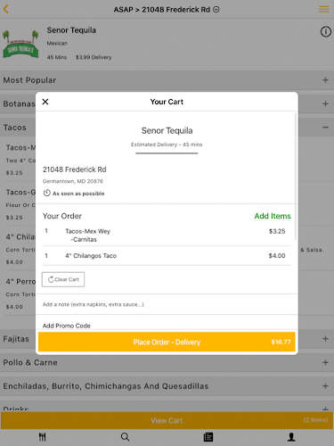This screenshot has width=334, height=446.
Task: Click Add Items link
Action: [273, 216]
